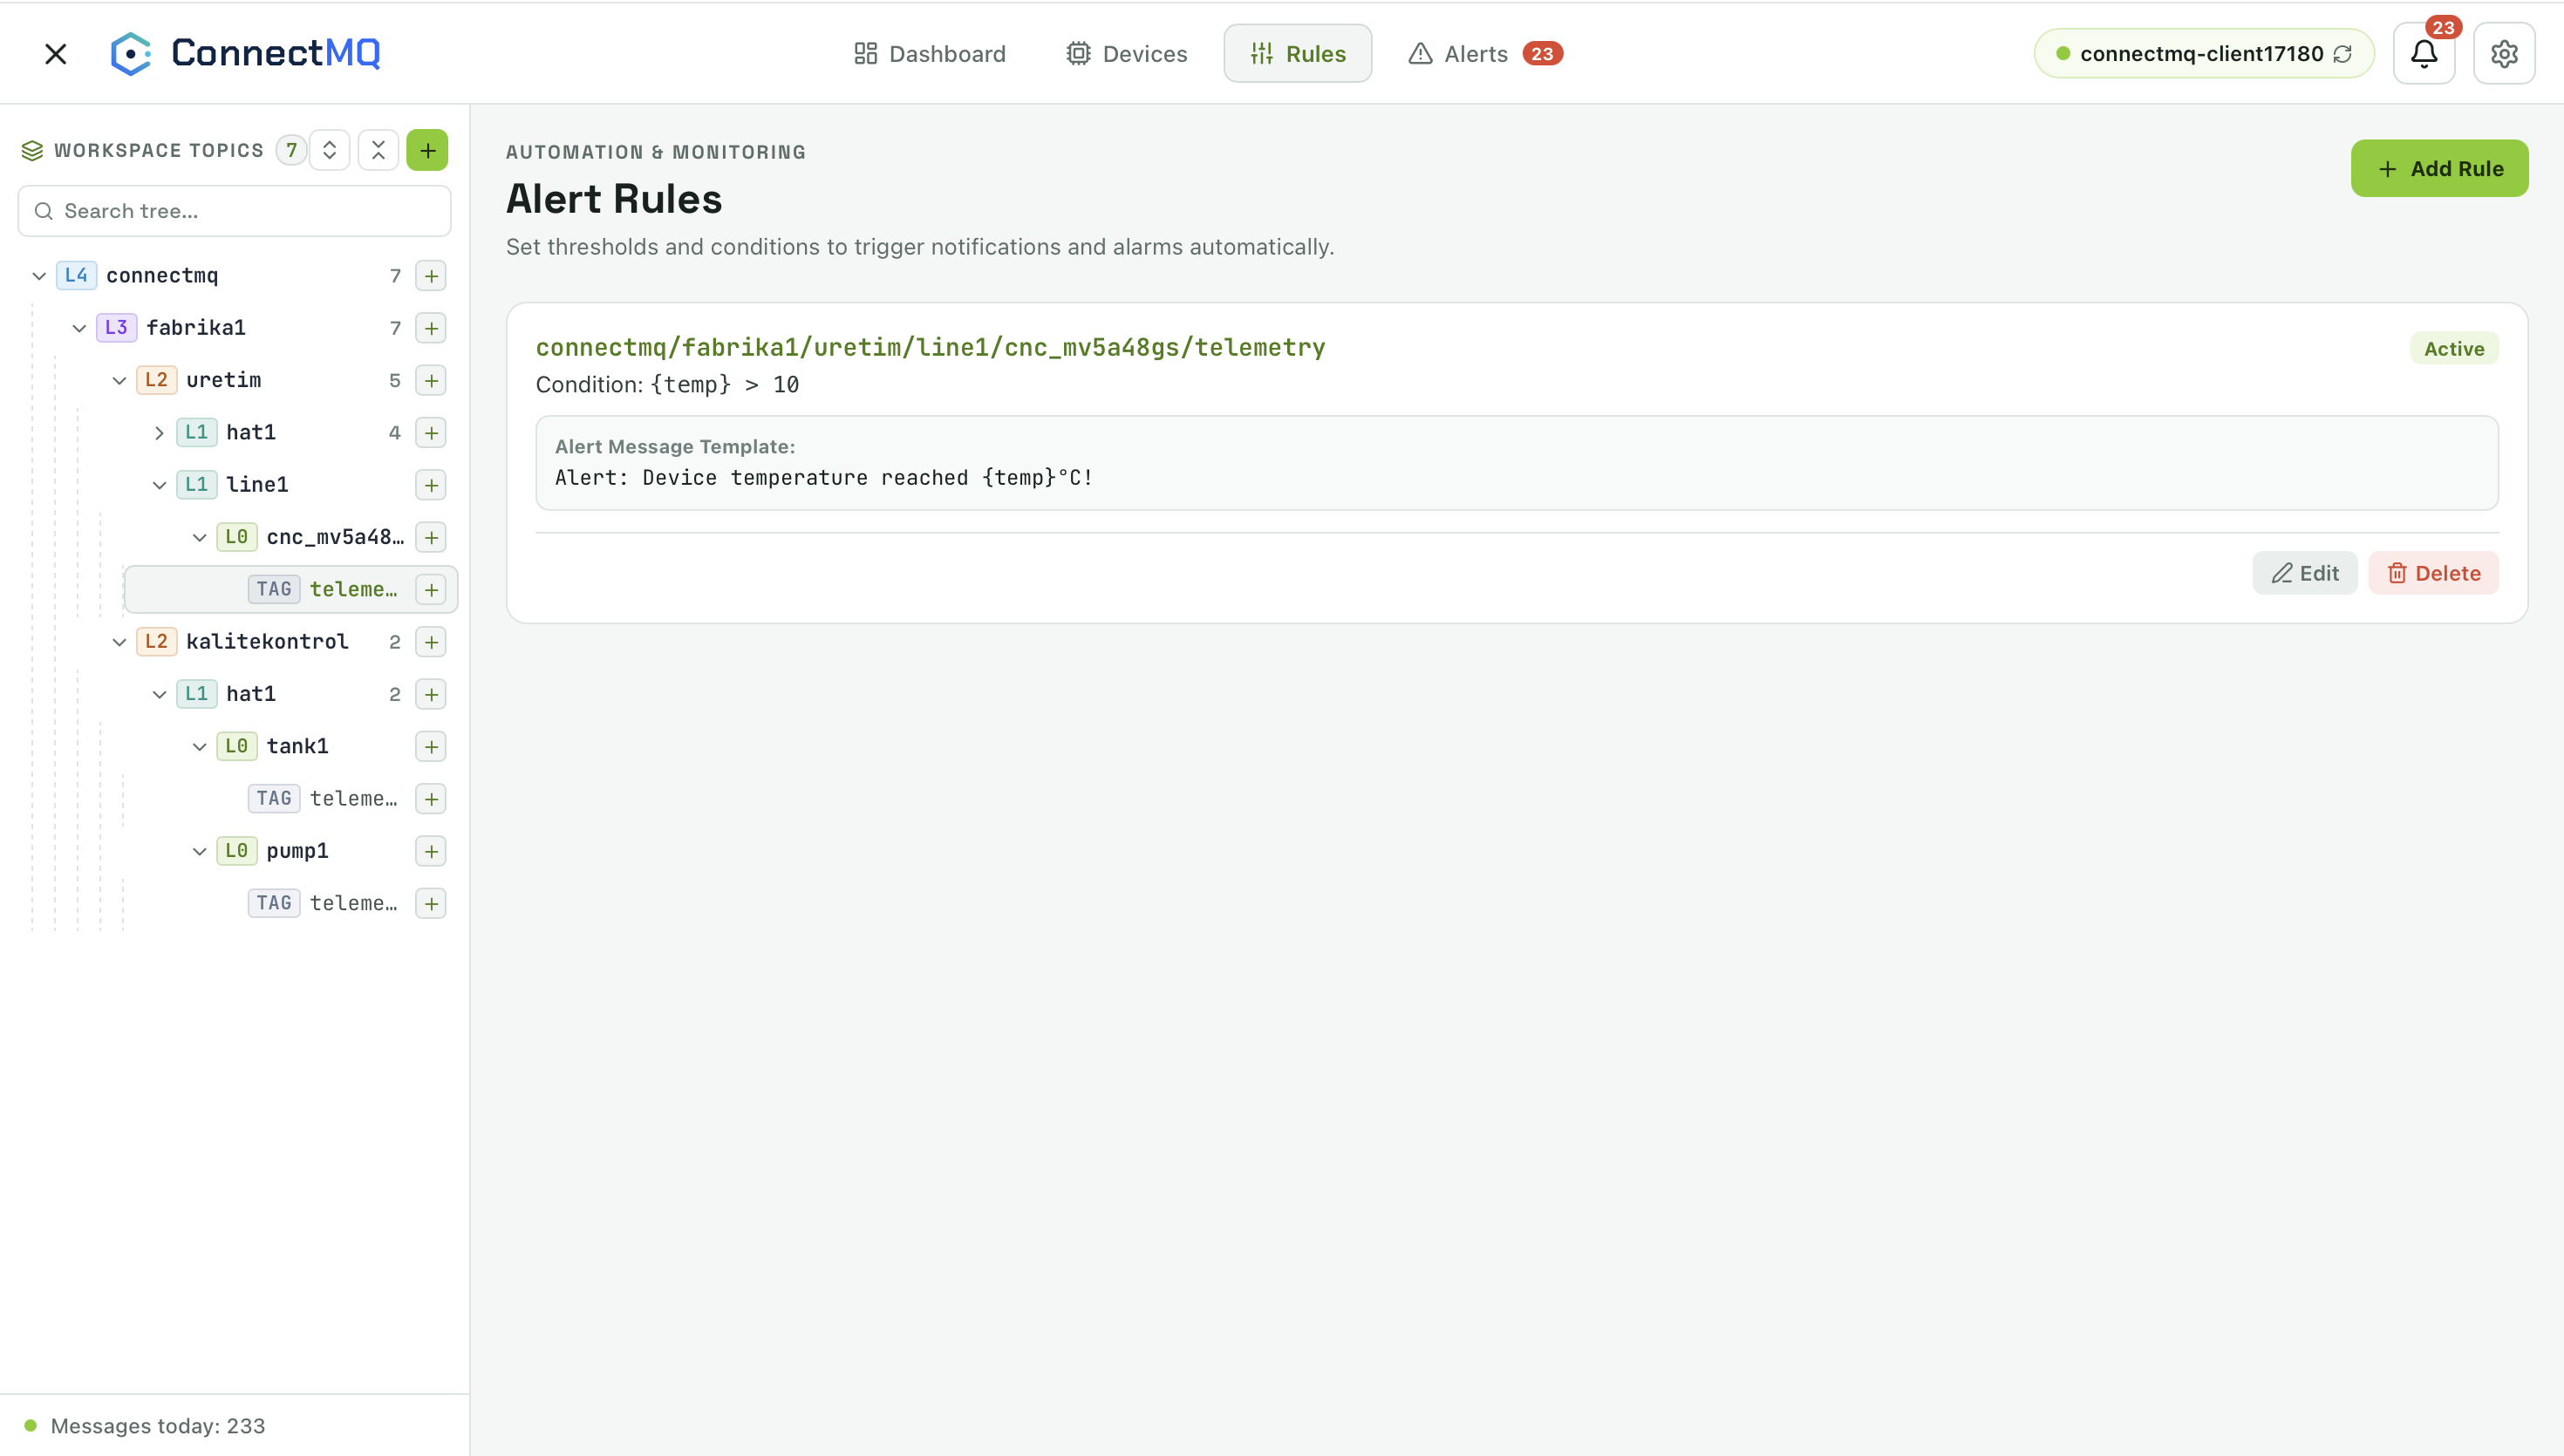
Task: Add child under pump1 node
Action: tap(431, 851)
